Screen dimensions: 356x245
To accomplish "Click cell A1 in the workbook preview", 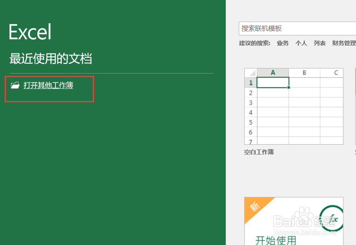I will click(x=273, y=83).
